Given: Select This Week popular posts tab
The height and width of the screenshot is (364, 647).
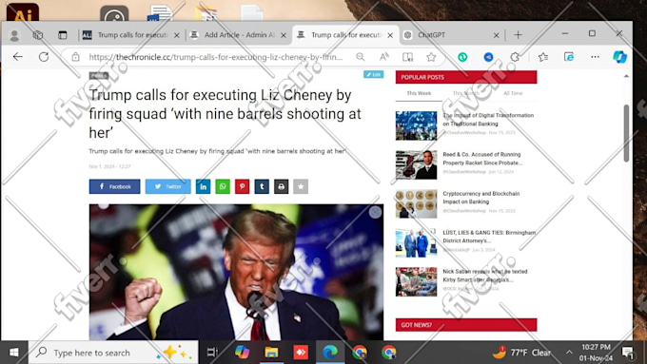Looking at the screenshot, I should 419,93.
